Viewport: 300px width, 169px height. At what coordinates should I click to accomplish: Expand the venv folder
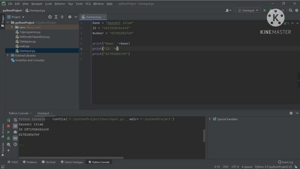tap(12, 27)
